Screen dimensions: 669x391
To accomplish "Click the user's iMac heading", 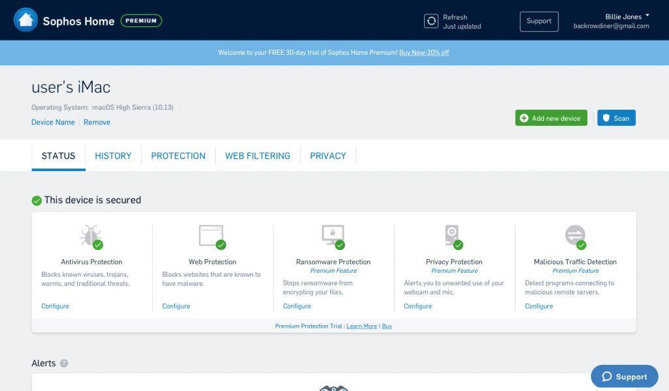I will tap(71, 87).
